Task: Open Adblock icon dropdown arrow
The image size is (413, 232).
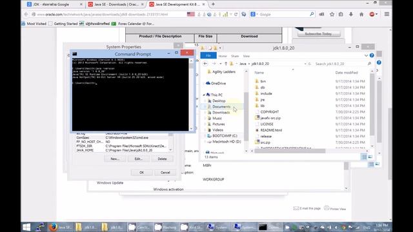Action: 376,14
